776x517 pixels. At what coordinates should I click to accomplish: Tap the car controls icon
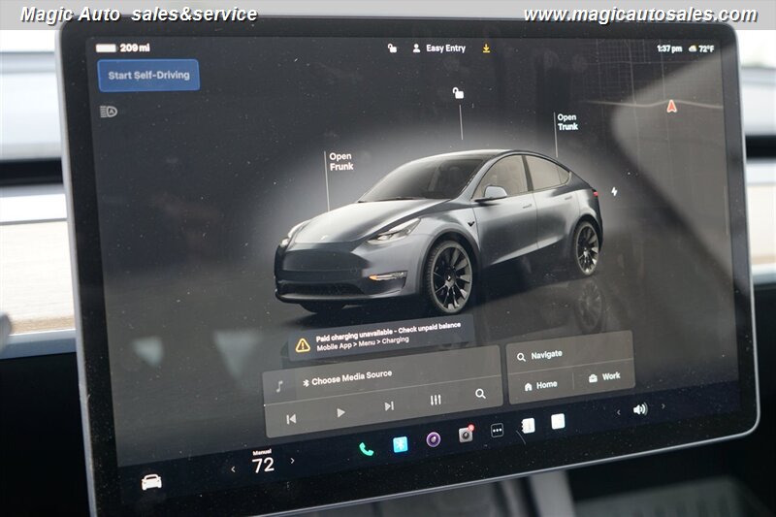(x=151, y=481)
